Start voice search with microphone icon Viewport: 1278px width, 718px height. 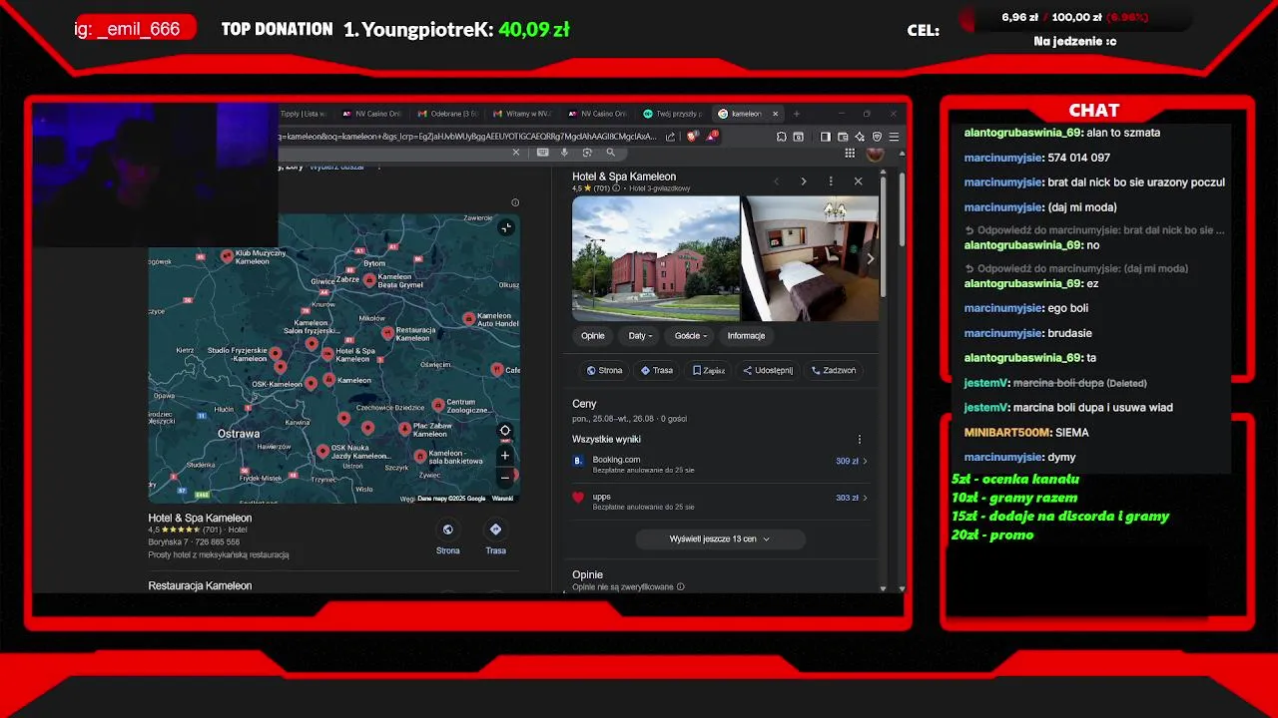[x=565, y=153]
